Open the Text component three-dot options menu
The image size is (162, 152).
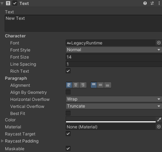tap(159, 3)
